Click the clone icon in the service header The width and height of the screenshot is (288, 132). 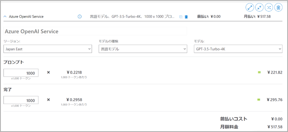click(x=181, y=17)
